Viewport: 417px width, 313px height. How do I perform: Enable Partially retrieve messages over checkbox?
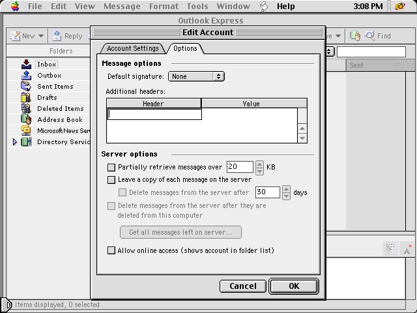(x=111, y=167)
